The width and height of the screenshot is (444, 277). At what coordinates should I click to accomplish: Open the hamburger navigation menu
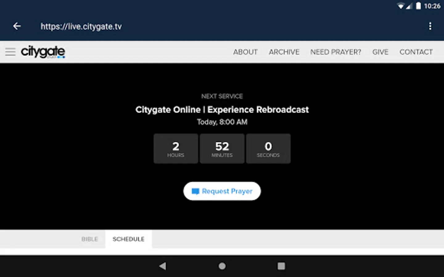(10, 52)
